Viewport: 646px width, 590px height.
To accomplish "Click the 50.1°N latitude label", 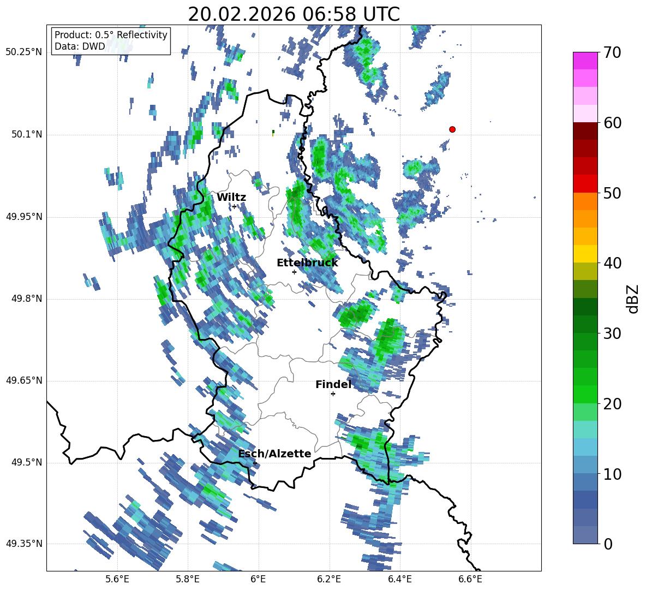I will (27, 134).
